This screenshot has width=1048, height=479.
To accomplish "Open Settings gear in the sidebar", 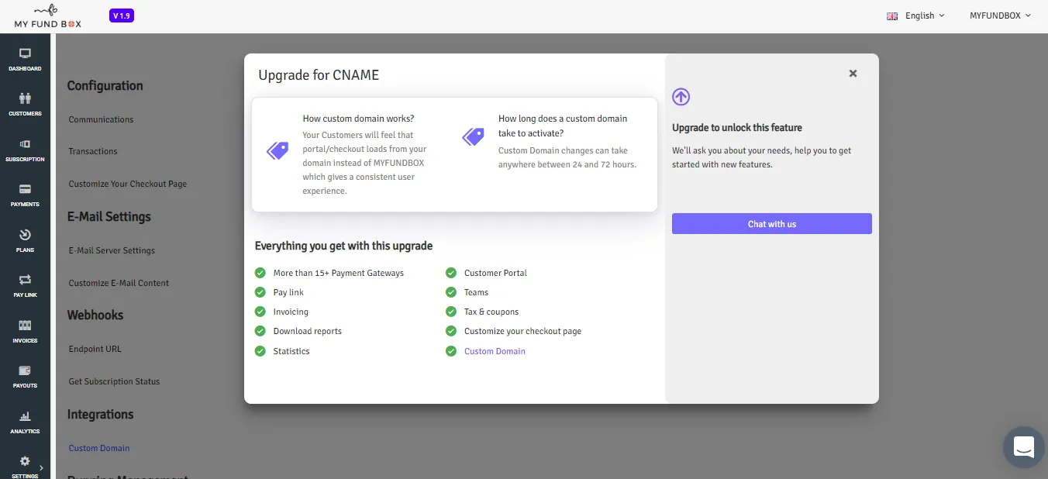I will coord(25,461).
